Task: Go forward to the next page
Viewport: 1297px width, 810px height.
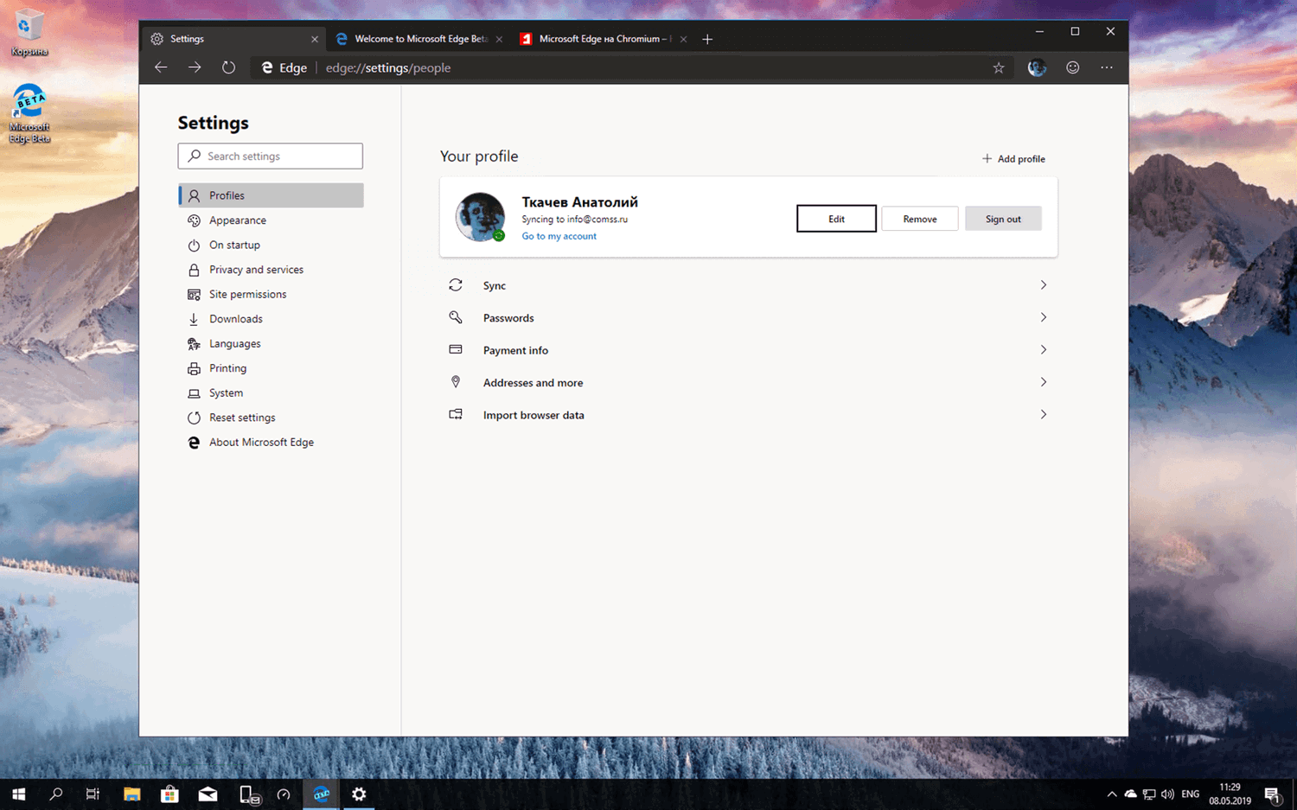Action: [x=195, y=67]
